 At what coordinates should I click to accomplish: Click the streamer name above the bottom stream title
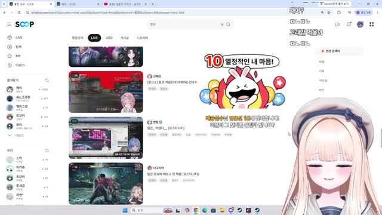pos(159,168)
